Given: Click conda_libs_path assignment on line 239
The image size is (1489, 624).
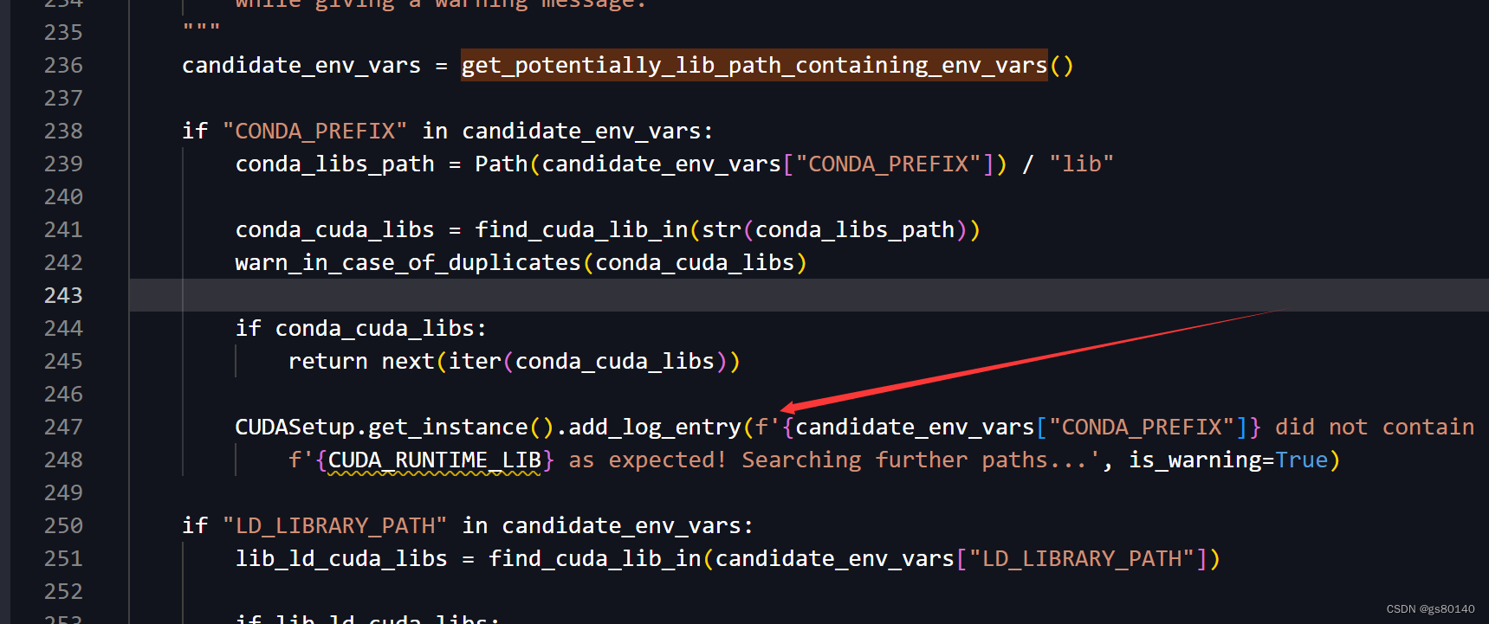Looking at the screenshot, I should point(335,164).
